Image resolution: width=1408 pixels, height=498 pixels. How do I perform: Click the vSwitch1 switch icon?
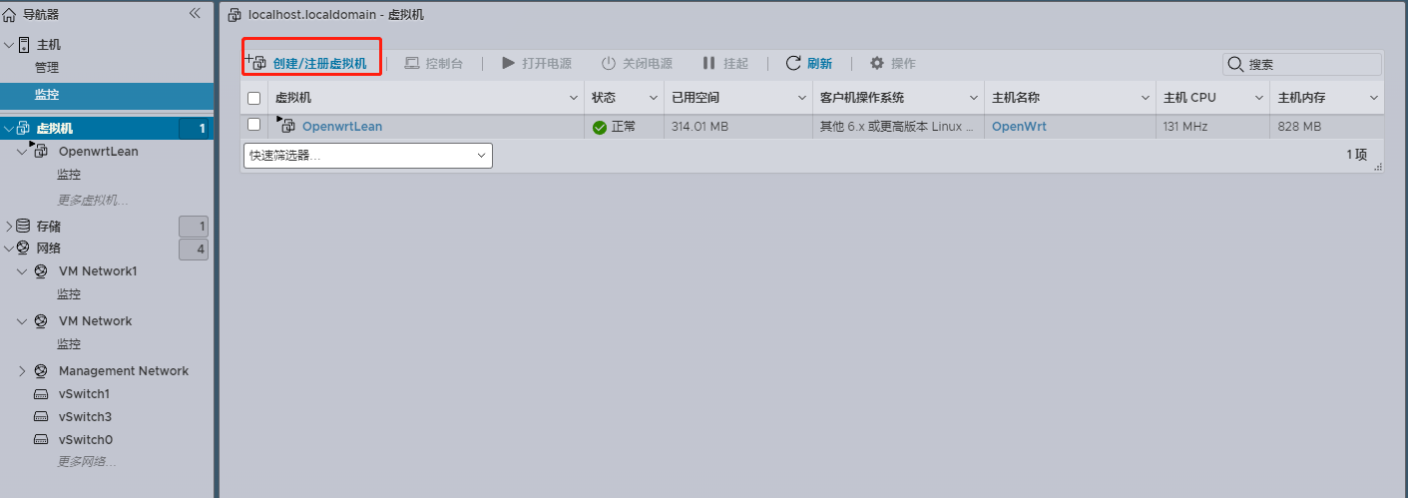point(41,394)
